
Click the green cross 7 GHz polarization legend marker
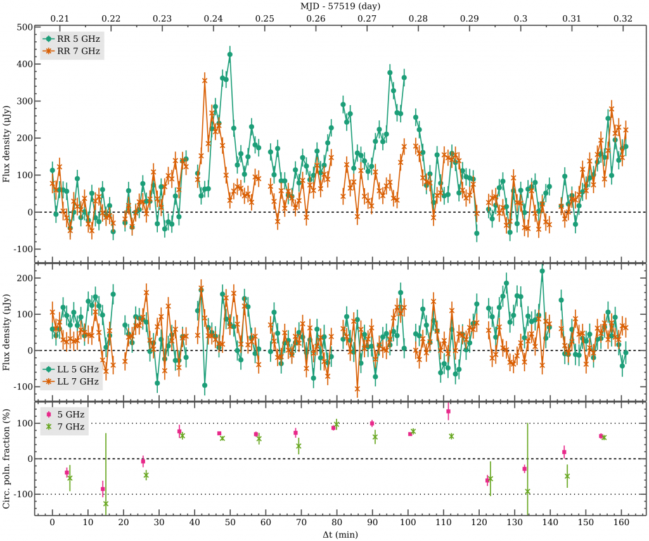pos(49,426)
